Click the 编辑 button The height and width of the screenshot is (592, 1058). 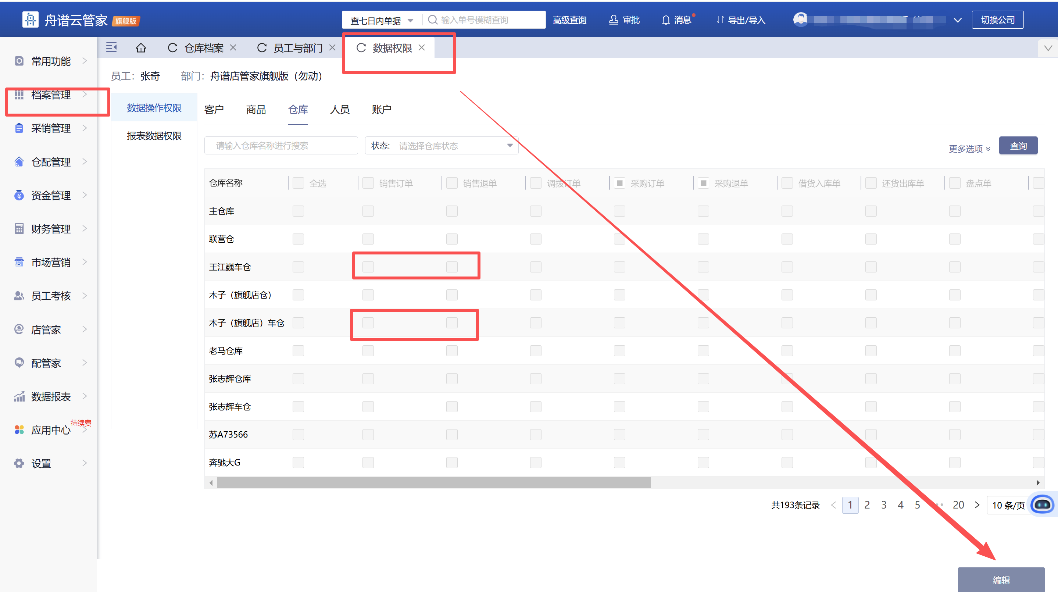pyautogui.click(x=1001, y=579)
